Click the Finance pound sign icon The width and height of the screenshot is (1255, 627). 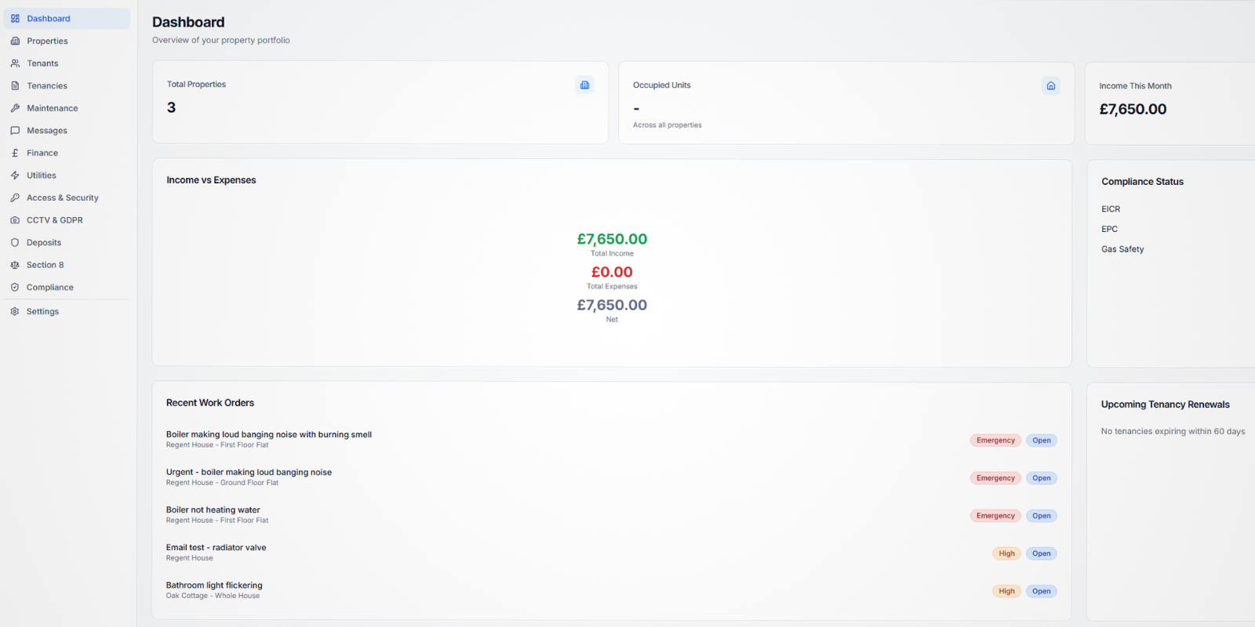point(15,153)
